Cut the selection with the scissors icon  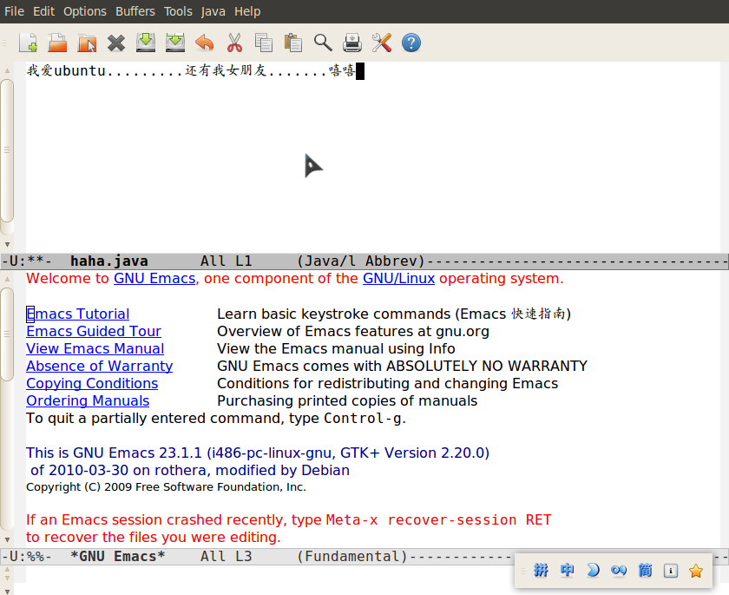pos(235,43)
